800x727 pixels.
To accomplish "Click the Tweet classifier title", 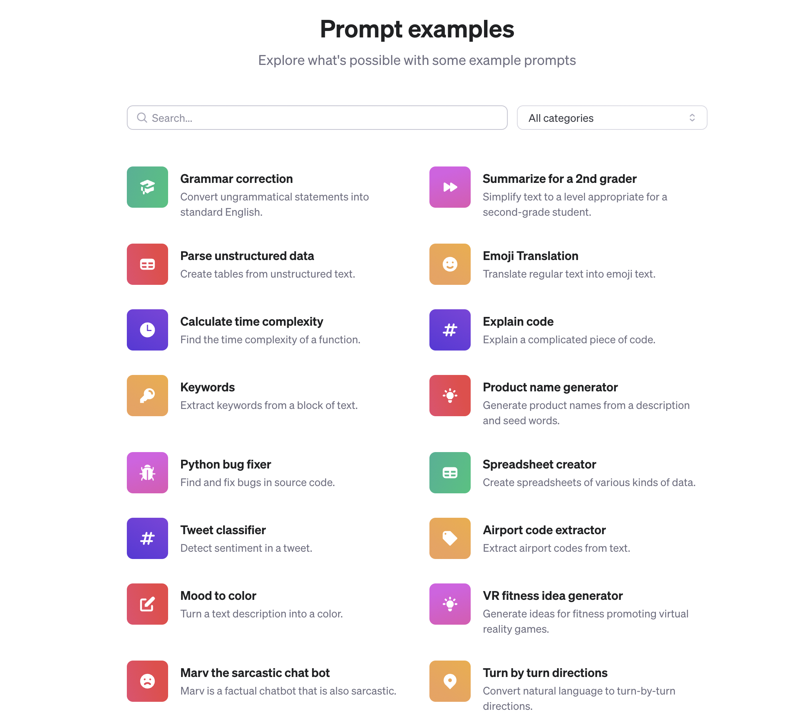I will pos(223,530).
